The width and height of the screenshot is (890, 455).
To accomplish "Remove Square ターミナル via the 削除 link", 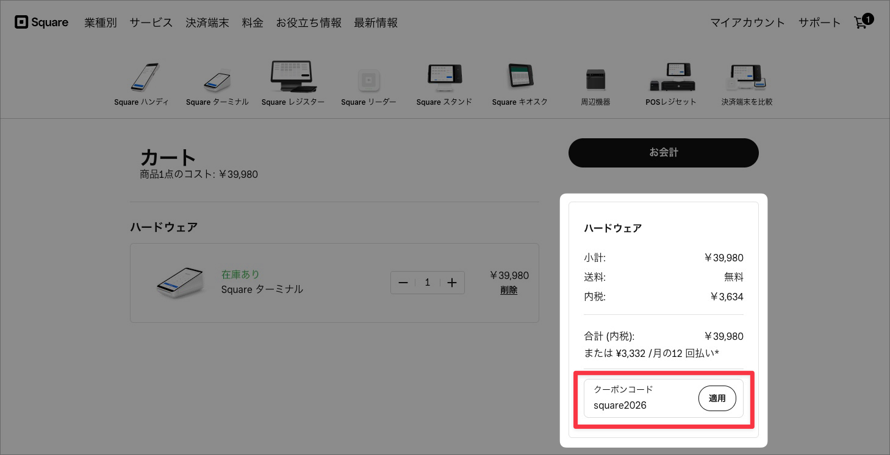I will [509, 291].
